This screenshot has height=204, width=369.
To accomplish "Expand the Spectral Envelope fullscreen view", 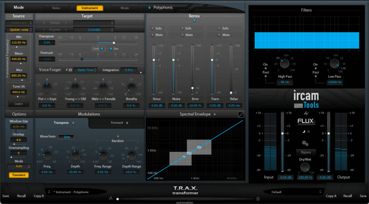I will pyautogui.click(x=241, y=114).
